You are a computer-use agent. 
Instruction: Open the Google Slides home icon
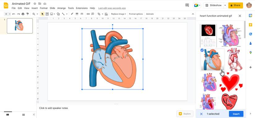coord(6,5)
